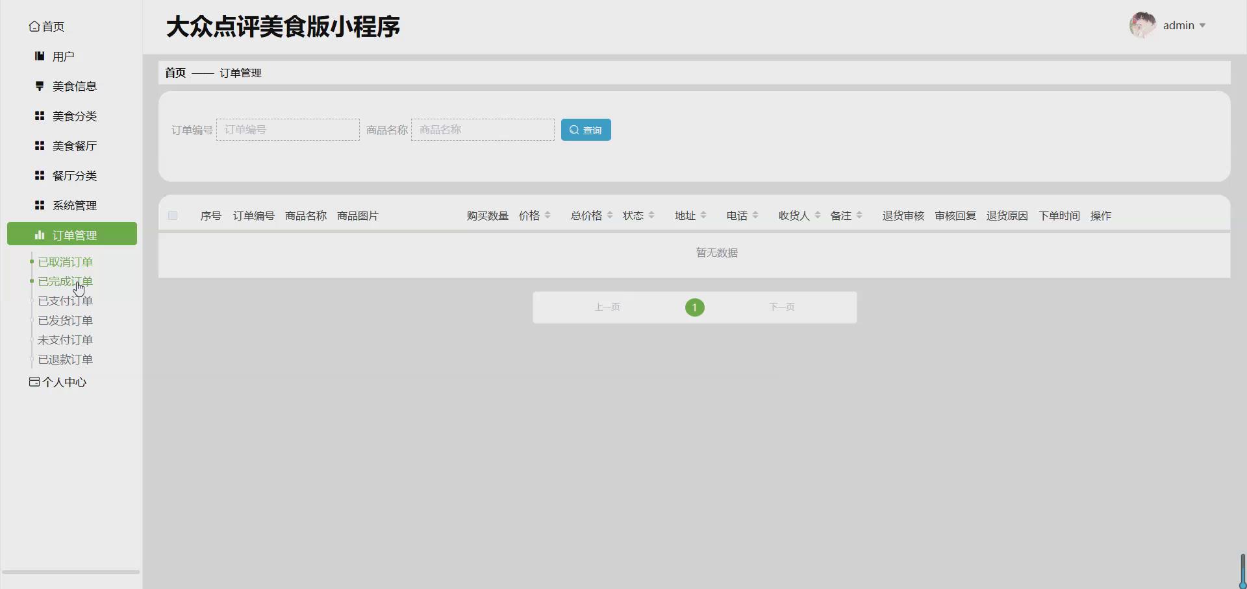Open the 已退款订单 submenu entry
1247x589 pixels.
(64, 359)
